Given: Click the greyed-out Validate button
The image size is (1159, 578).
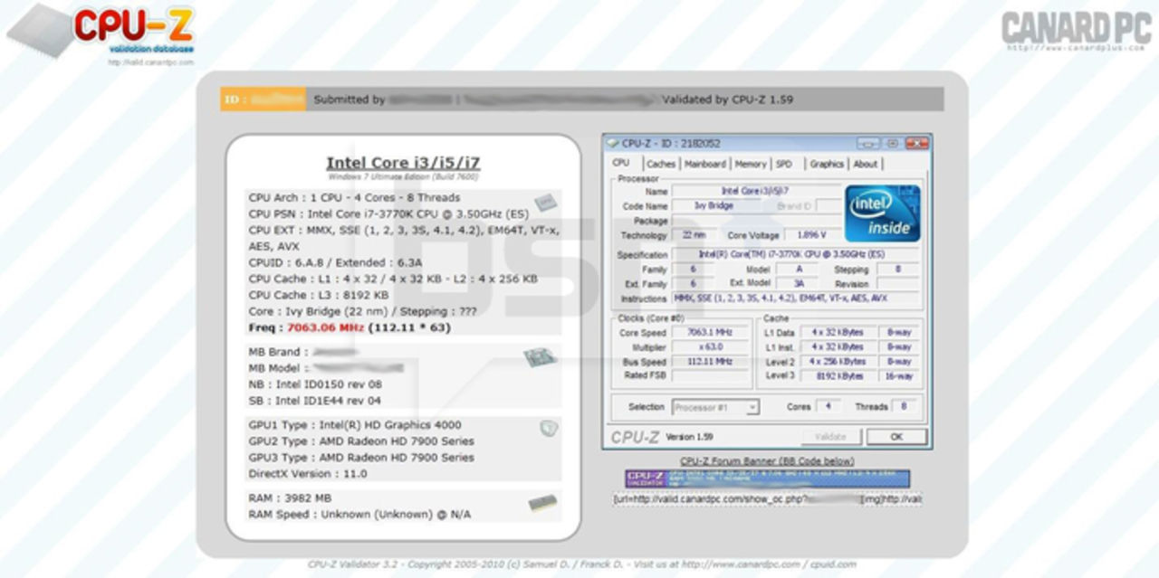Looking at the screenshot, I should point(830,437).
